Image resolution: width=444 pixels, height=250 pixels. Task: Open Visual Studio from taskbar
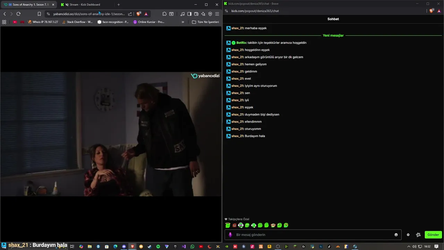coord(184,247)
